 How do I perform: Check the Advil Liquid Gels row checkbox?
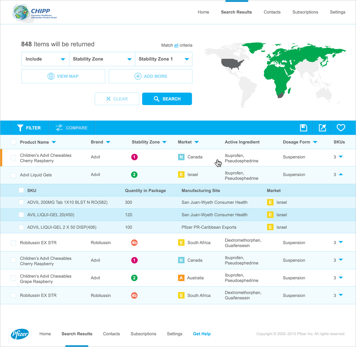coord(13,175)
